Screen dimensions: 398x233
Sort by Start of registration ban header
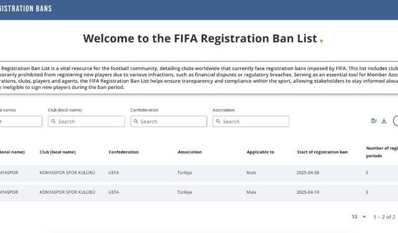[x=322, y=152]
